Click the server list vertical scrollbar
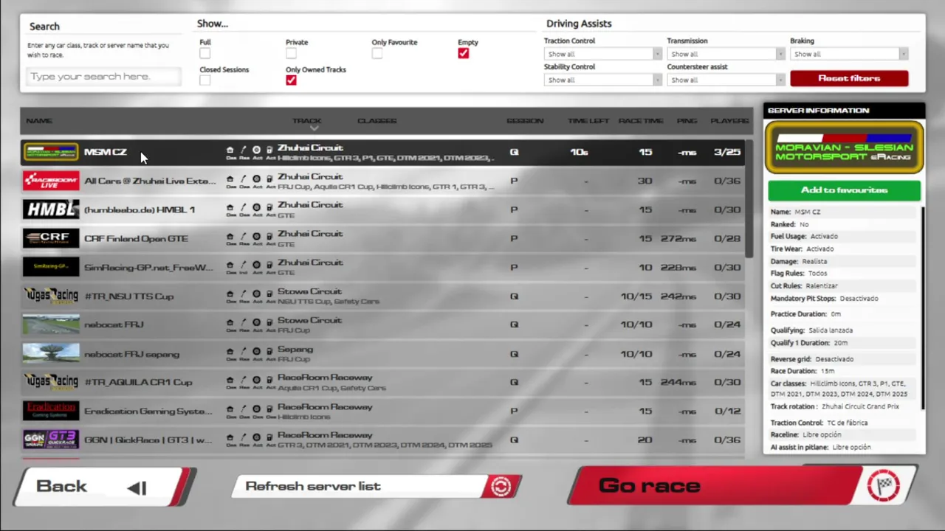The width and height of the screenshot is (945, 531). [x=749, y=199]
